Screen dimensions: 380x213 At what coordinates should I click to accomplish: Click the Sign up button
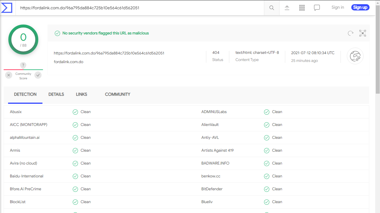click(x=360, y=7)
